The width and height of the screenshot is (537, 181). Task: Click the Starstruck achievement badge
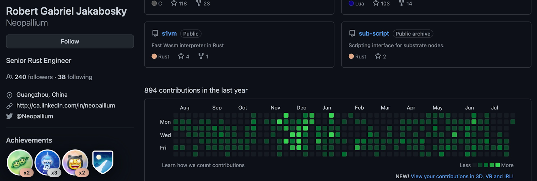pos(75,163)
